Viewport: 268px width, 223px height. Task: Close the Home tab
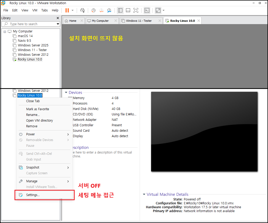coord(82,21)
